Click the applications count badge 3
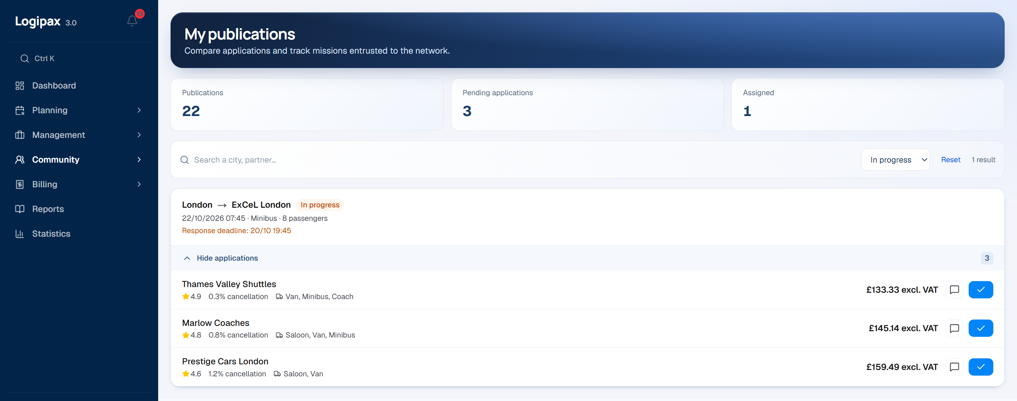1017x401 pixels. click(987, 258)
